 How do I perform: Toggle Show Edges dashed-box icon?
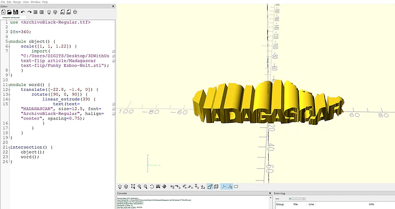point(236,187)
